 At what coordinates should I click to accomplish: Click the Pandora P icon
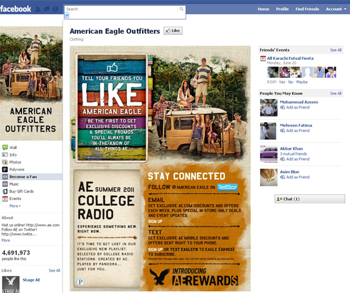pyautogui.click(x=81, y=282)
